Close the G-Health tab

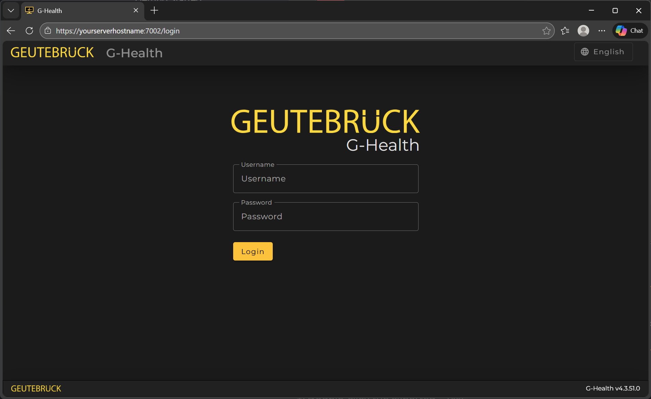(x=136, y=11)
